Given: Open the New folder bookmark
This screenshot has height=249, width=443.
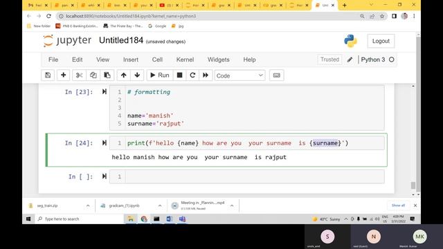Looking at the screenshot, I should click(39, 26).
